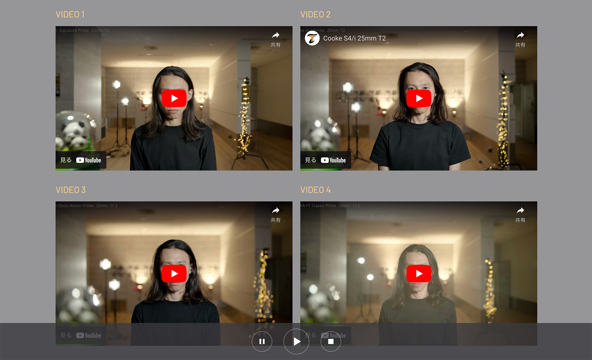Play the Cooke S4/i 25mm video
The image size is (592, 360).
pyautogui.click(x=419, y=98)
